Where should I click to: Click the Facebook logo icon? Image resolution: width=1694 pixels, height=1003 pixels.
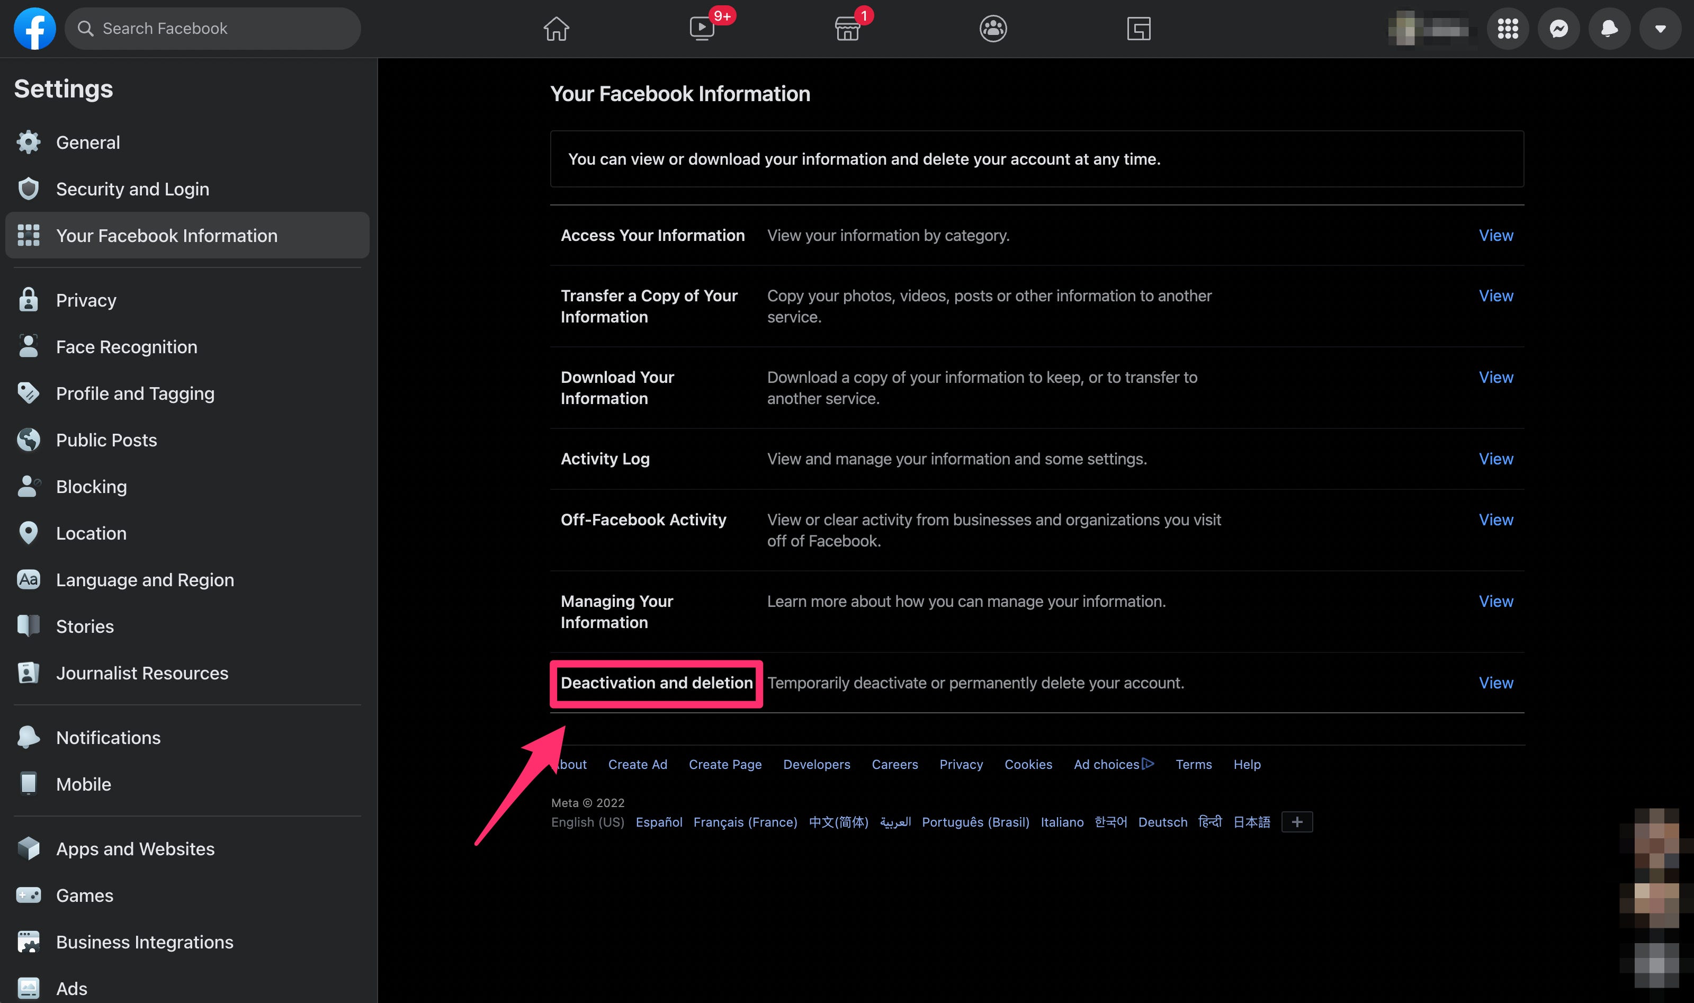(x=33, y=28)
